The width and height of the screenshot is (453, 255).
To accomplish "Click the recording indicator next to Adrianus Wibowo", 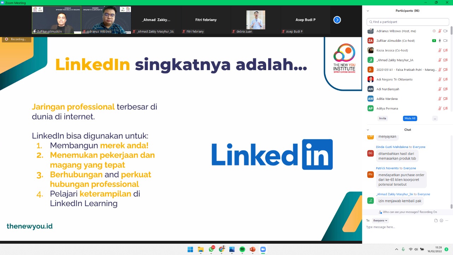I will 434,31.
